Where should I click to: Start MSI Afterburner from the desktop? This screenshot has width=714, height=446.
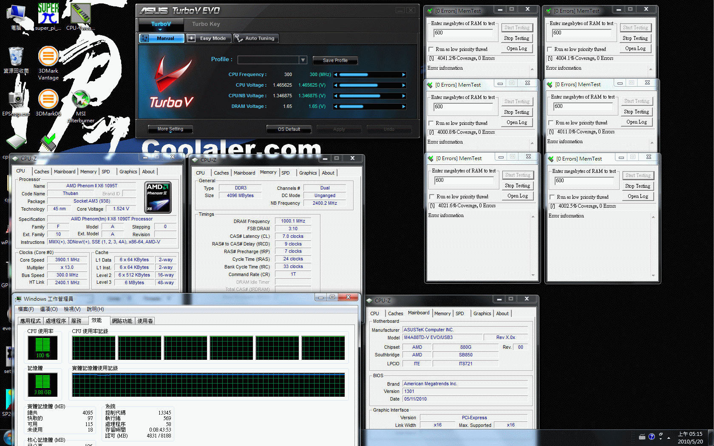[x=81, y=107]
